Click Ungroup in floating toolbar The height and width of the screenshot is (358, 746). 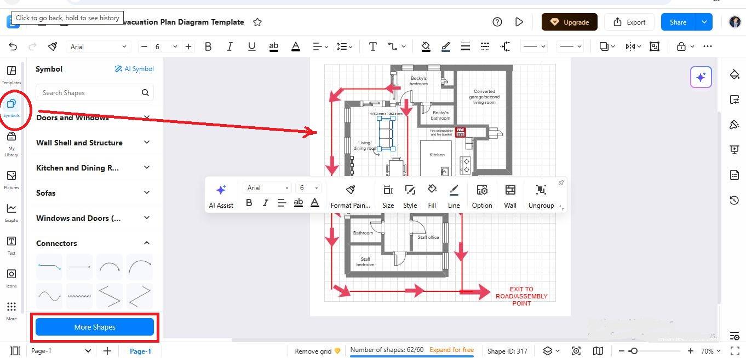(x=541, y=196)
